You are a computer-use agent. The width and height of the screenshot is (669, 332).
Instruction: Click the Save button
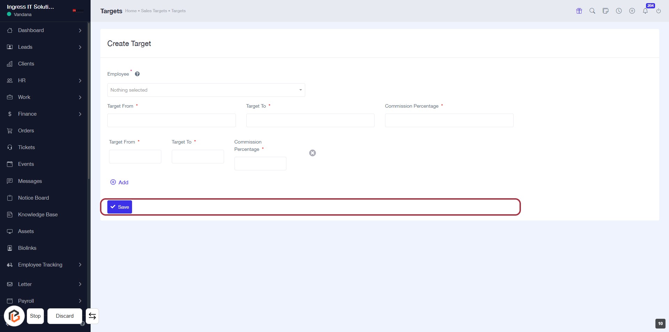click(120, 207)
